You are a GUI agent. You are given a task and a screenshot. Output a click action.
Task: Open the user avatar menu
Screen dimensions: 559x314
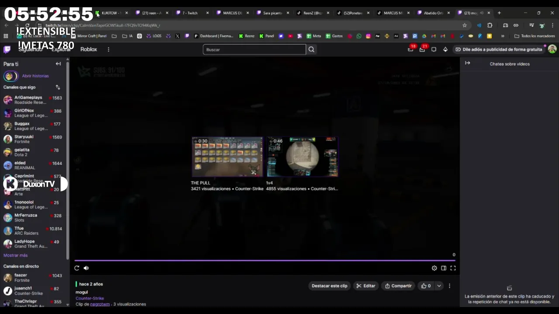point(552,49)
